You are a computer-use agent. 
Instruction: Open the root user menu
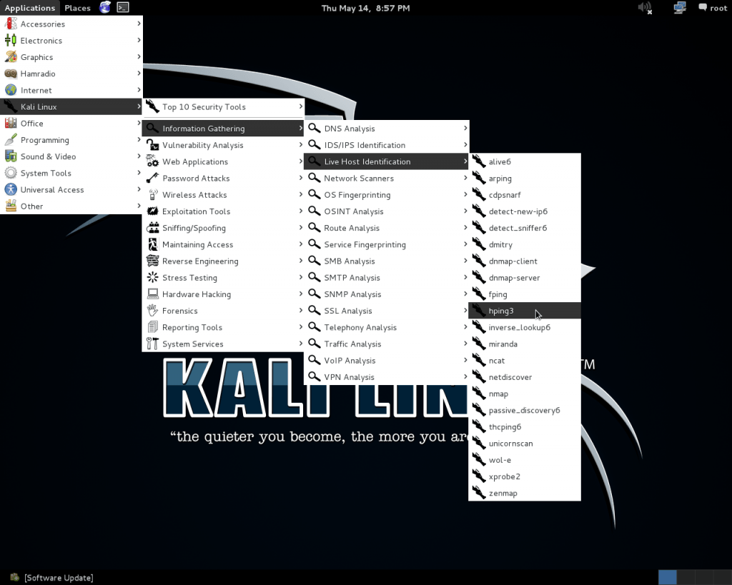click(x=713, y=7)
